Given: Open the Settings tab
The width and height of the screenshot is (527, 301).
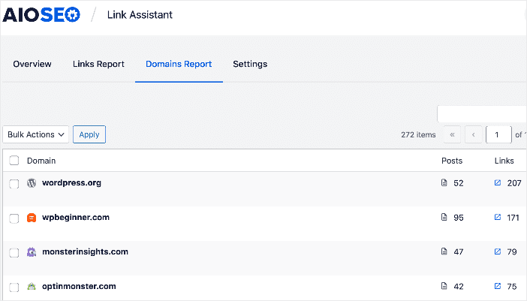Looking at the screenshot, I should coord(250,64).
